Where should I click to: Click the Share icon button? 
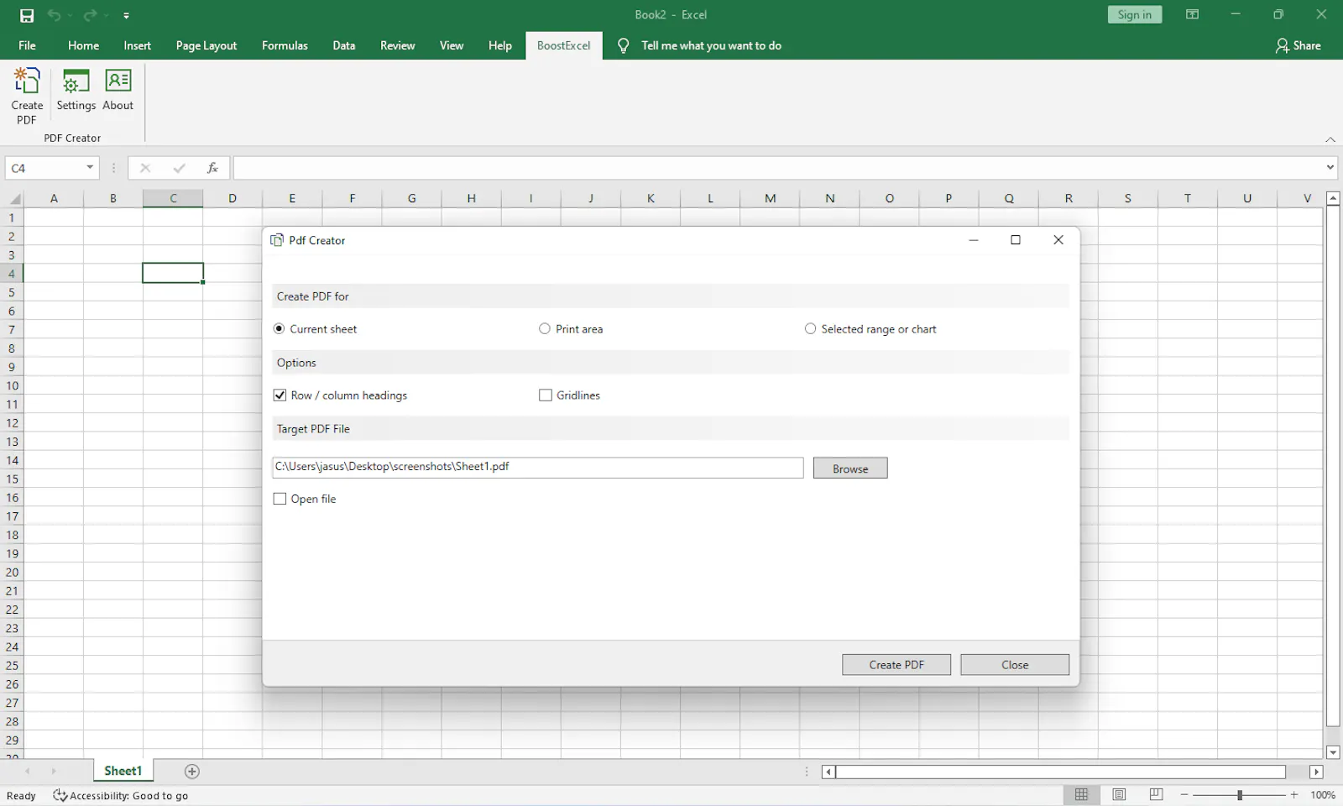tap(1298, 45)
